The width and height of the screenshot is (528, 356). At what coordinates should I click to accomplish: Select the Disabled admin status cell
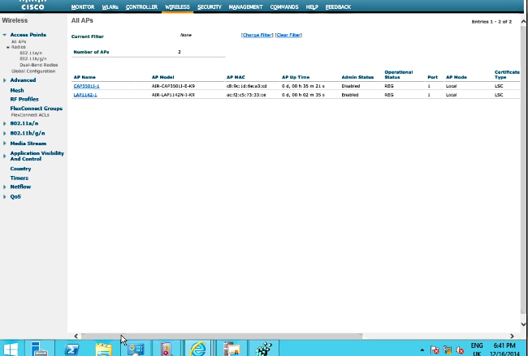coord(351,86)
